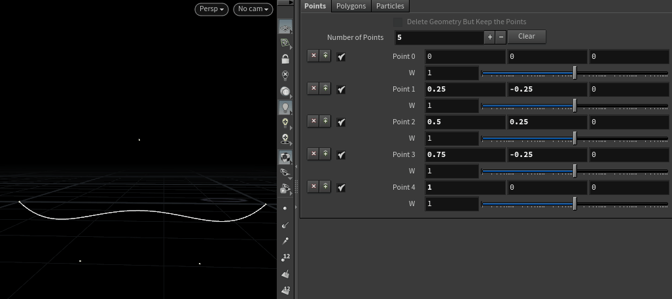This screenshot has height=299, width=672.
Task: Adjust the W slider under Point 0
Action: (x=575, y=73)
